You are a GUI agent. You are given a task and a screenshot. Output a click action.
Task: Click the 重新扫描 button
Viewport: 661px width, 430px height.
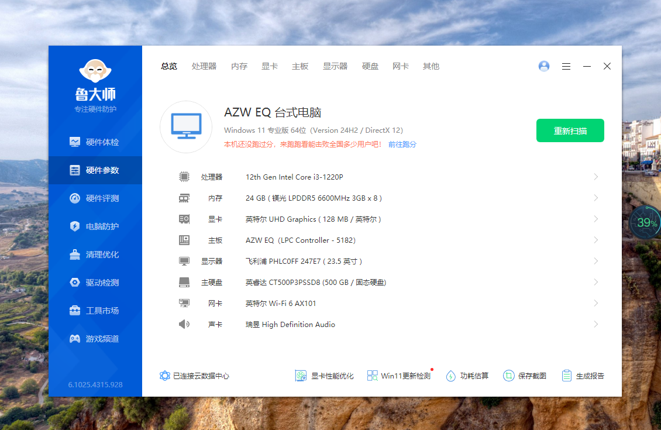point(570,130)
